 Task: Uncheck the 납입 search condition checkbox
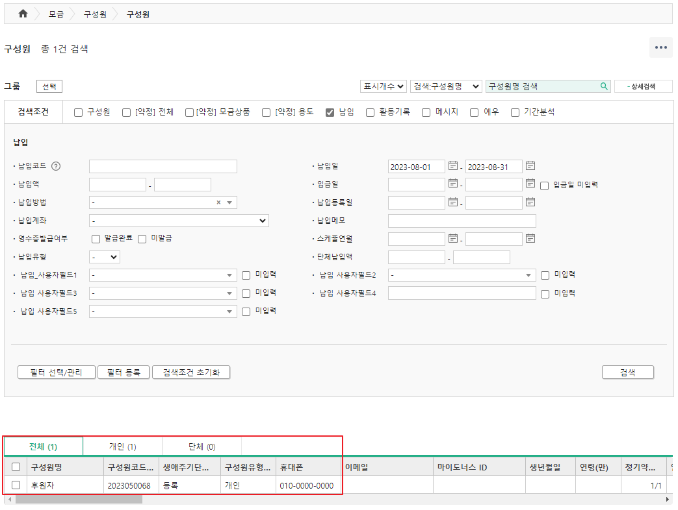(x=330, y=112)
